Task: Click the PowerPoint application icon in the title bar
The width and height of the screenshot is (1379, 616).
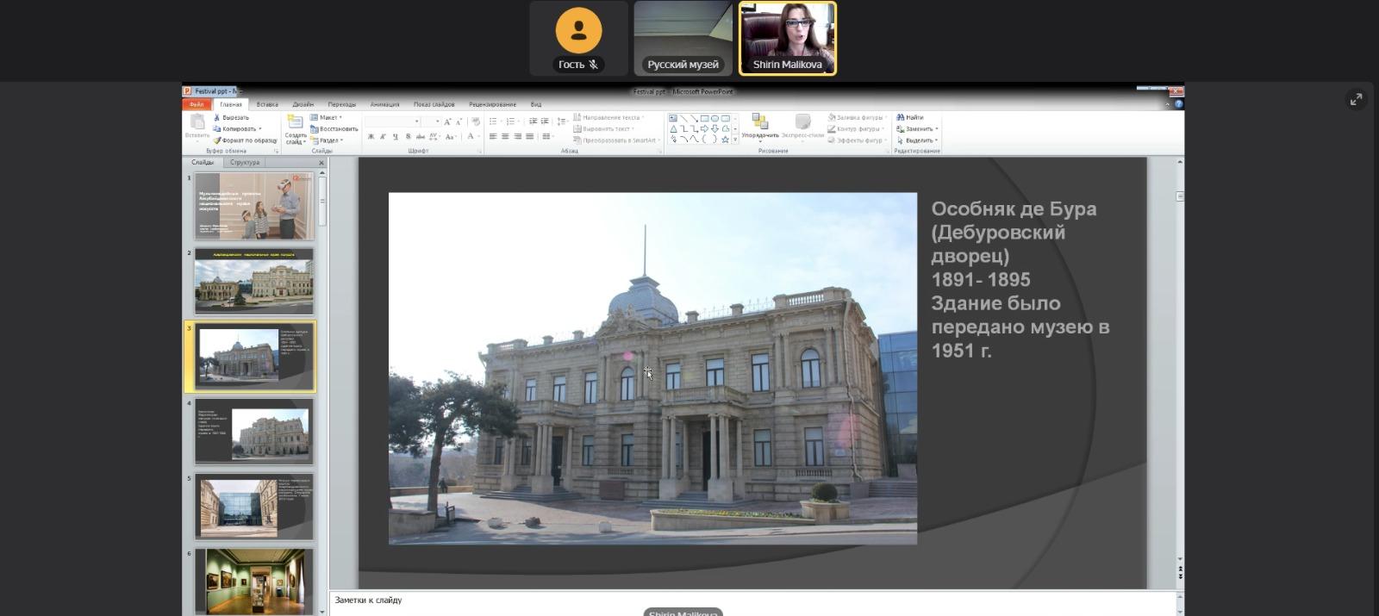Action: pyautogui.click(x=187, y=91)
